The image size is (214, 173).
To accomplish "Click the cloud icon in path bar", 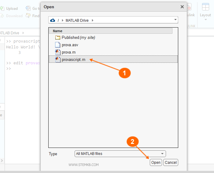I will [x=52, y=20].
